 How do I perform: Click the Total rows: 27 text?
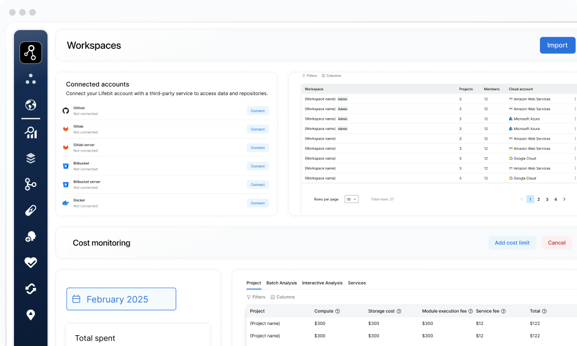pyautogui.click(x=382, y=199)
